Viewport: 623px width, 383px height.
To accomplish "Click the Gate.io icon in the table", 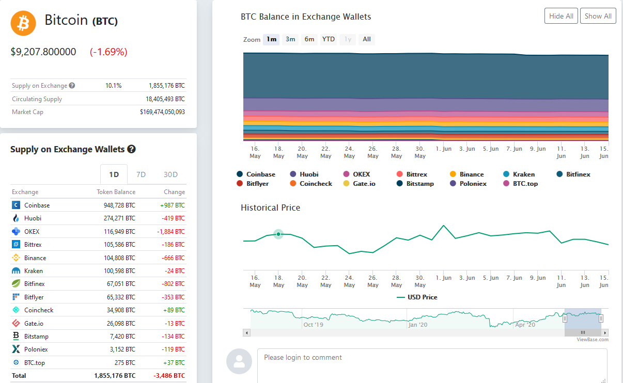I will point(15,323).
